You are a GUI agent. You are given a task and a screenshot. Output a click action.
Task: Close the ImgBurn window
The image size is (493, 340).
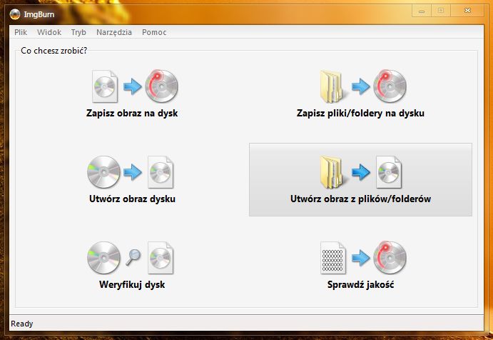point(467,11)
